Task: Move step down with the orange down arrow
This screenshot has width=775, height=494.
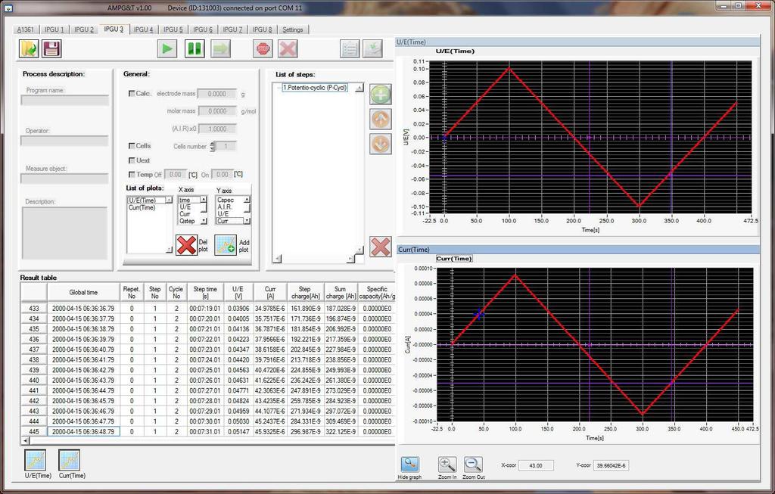Action: [381, 144]
